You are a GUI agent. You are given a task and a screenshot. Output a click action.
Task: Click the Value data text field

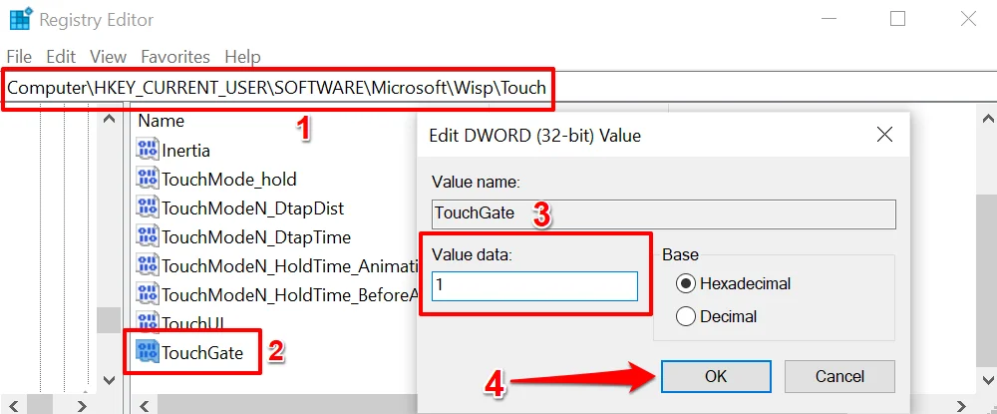(534, 286)
